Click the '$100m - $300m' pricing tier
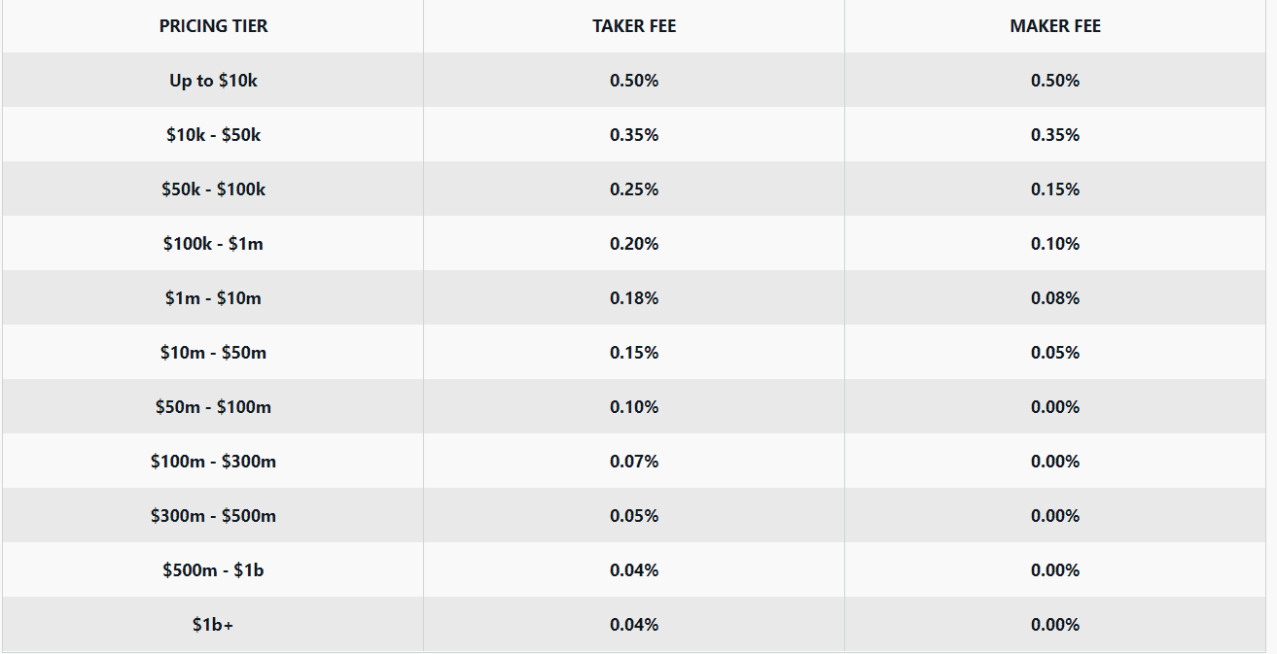Image resolution: width=1277 pixels, height=654 pixels. (213, 462)
